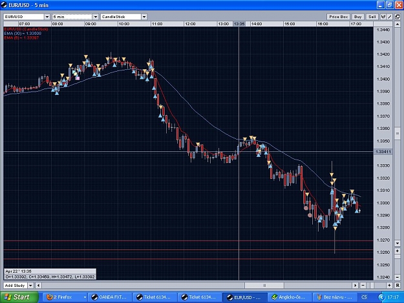Screen dimensions: 404x303
Task: Select the trend line drawing tool
Action: 390,17
